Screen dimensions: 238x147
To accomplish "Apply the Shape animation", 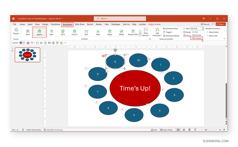I will (110, 32).
